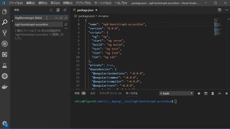The image size is (230, 129).
Task: Click the editor minimap
Action: 218,27
